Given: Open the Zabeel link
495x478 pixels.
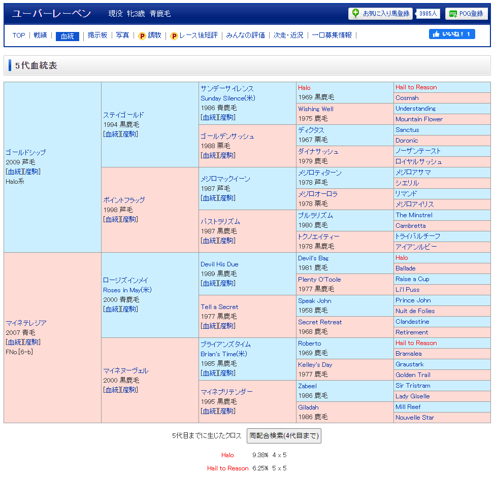Looking at the screenshot, I should pos(307,386).
